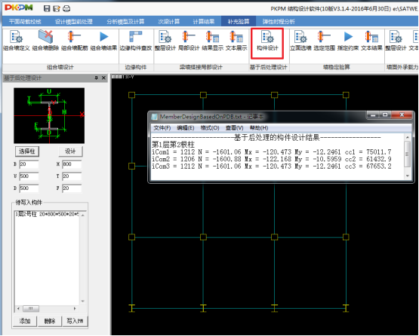Screen dimensions: 419x336
Task: Switch to 设计模型前处理 tab
Action: point(74,22)
